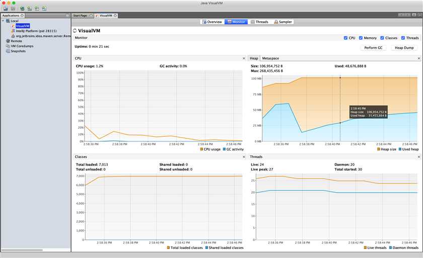423x258 pixels.
Task: Close the Heap chart panel
Action: pyautogui.click(x=418, y=58)
